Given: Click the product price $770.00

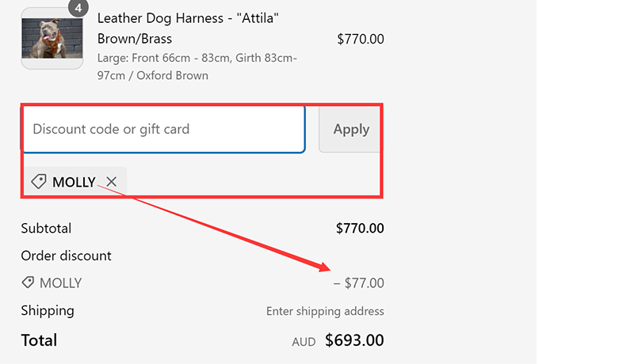Looking at the screenshot, I should tap(360, 39).
